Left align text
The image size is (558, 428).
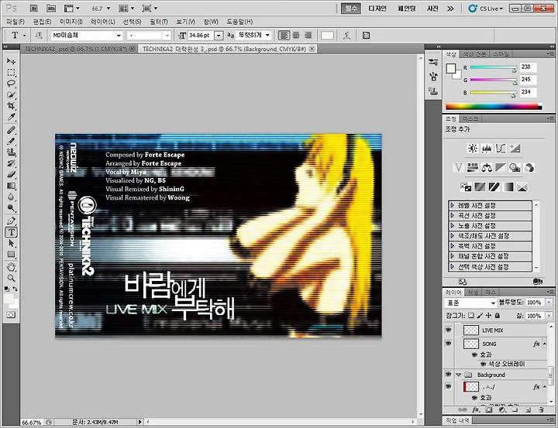284,35
